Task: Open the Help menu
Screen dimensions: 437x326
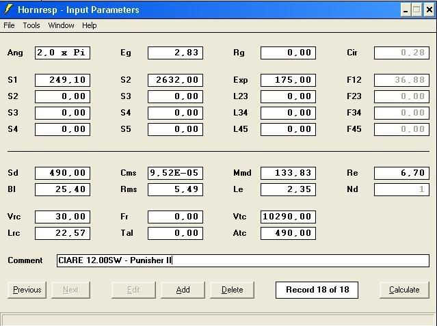Action: 90,25
